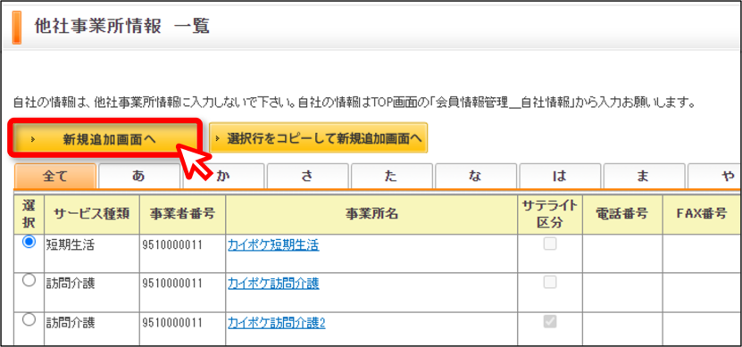Toggle checked サテライト区分 checkbox for カイポケ訪問介護2
Screen dimensions: 742x347
550,322
